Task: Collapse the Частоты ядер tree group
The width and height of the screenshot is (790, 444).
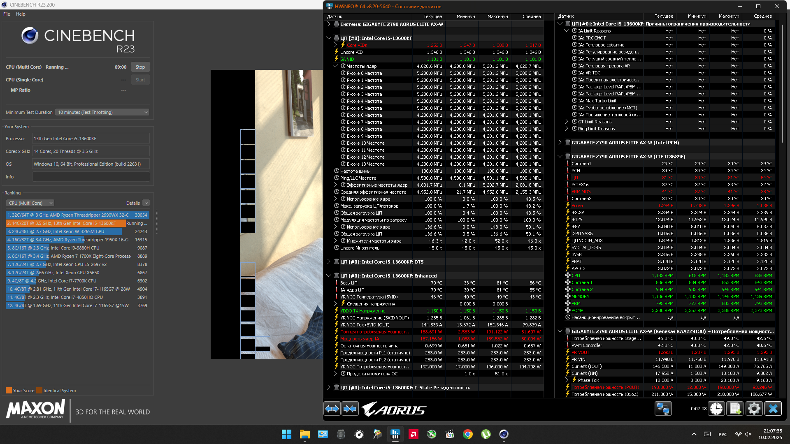Action: click(335, 66)
